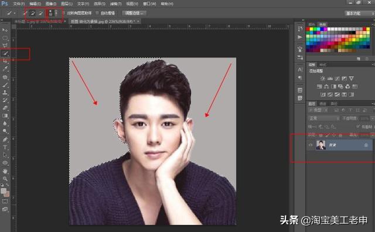Viewport: 375px width, 232px height.
Task: Select the Pen tool
Action: point(5,139)
